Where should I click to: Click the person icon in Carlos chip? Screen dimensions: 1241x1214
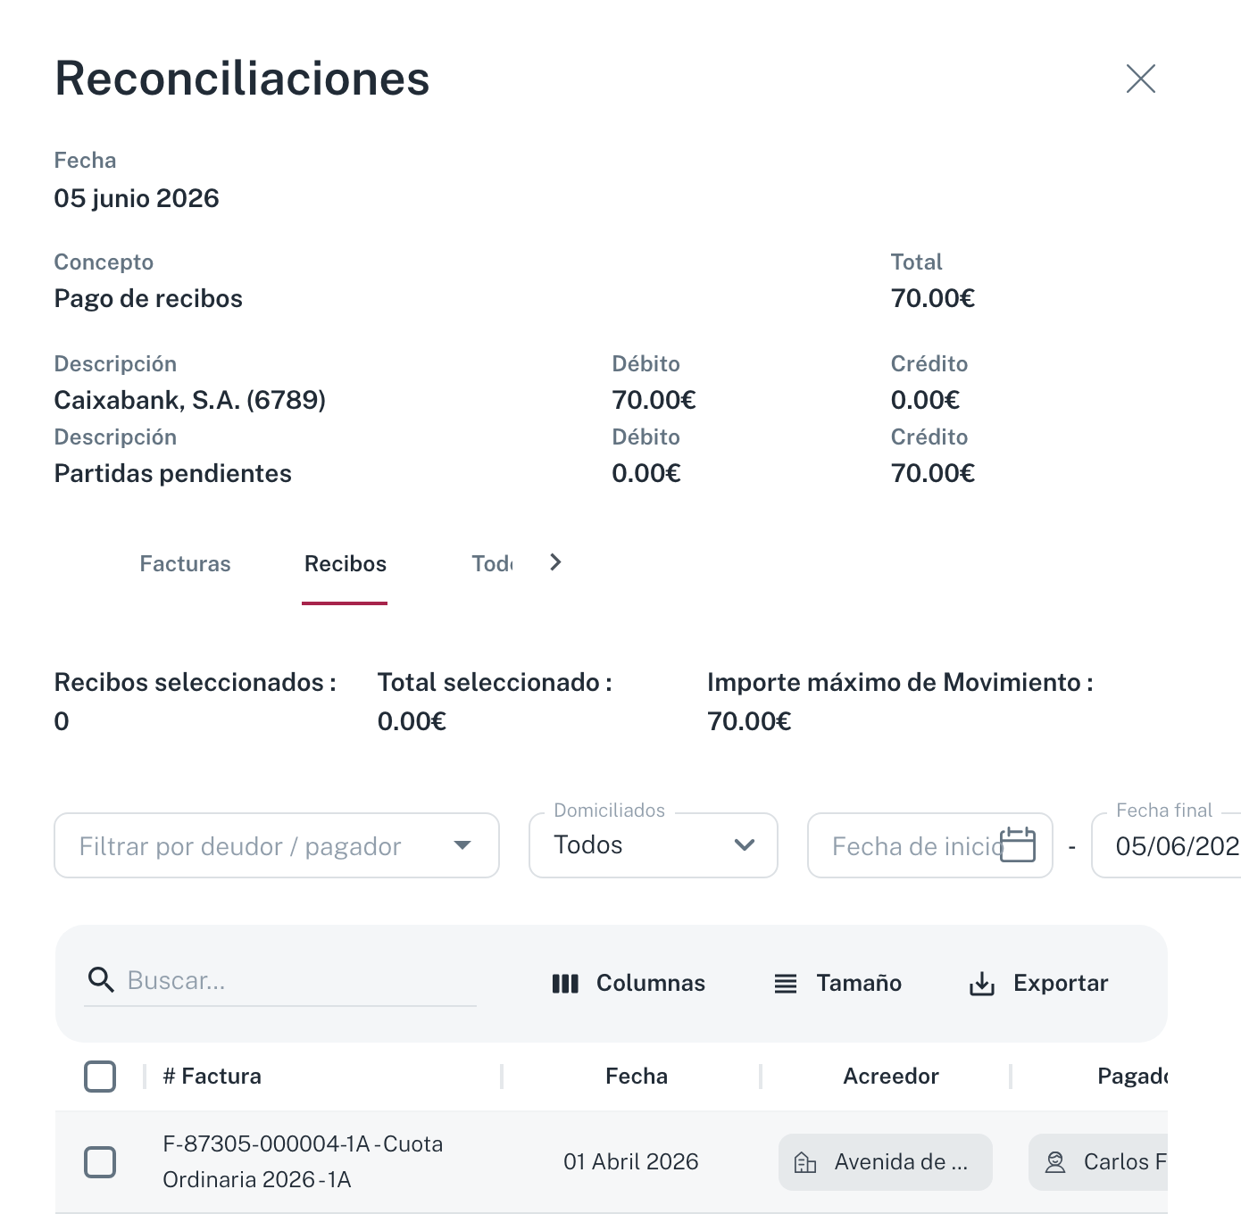click(1055, 1162)
